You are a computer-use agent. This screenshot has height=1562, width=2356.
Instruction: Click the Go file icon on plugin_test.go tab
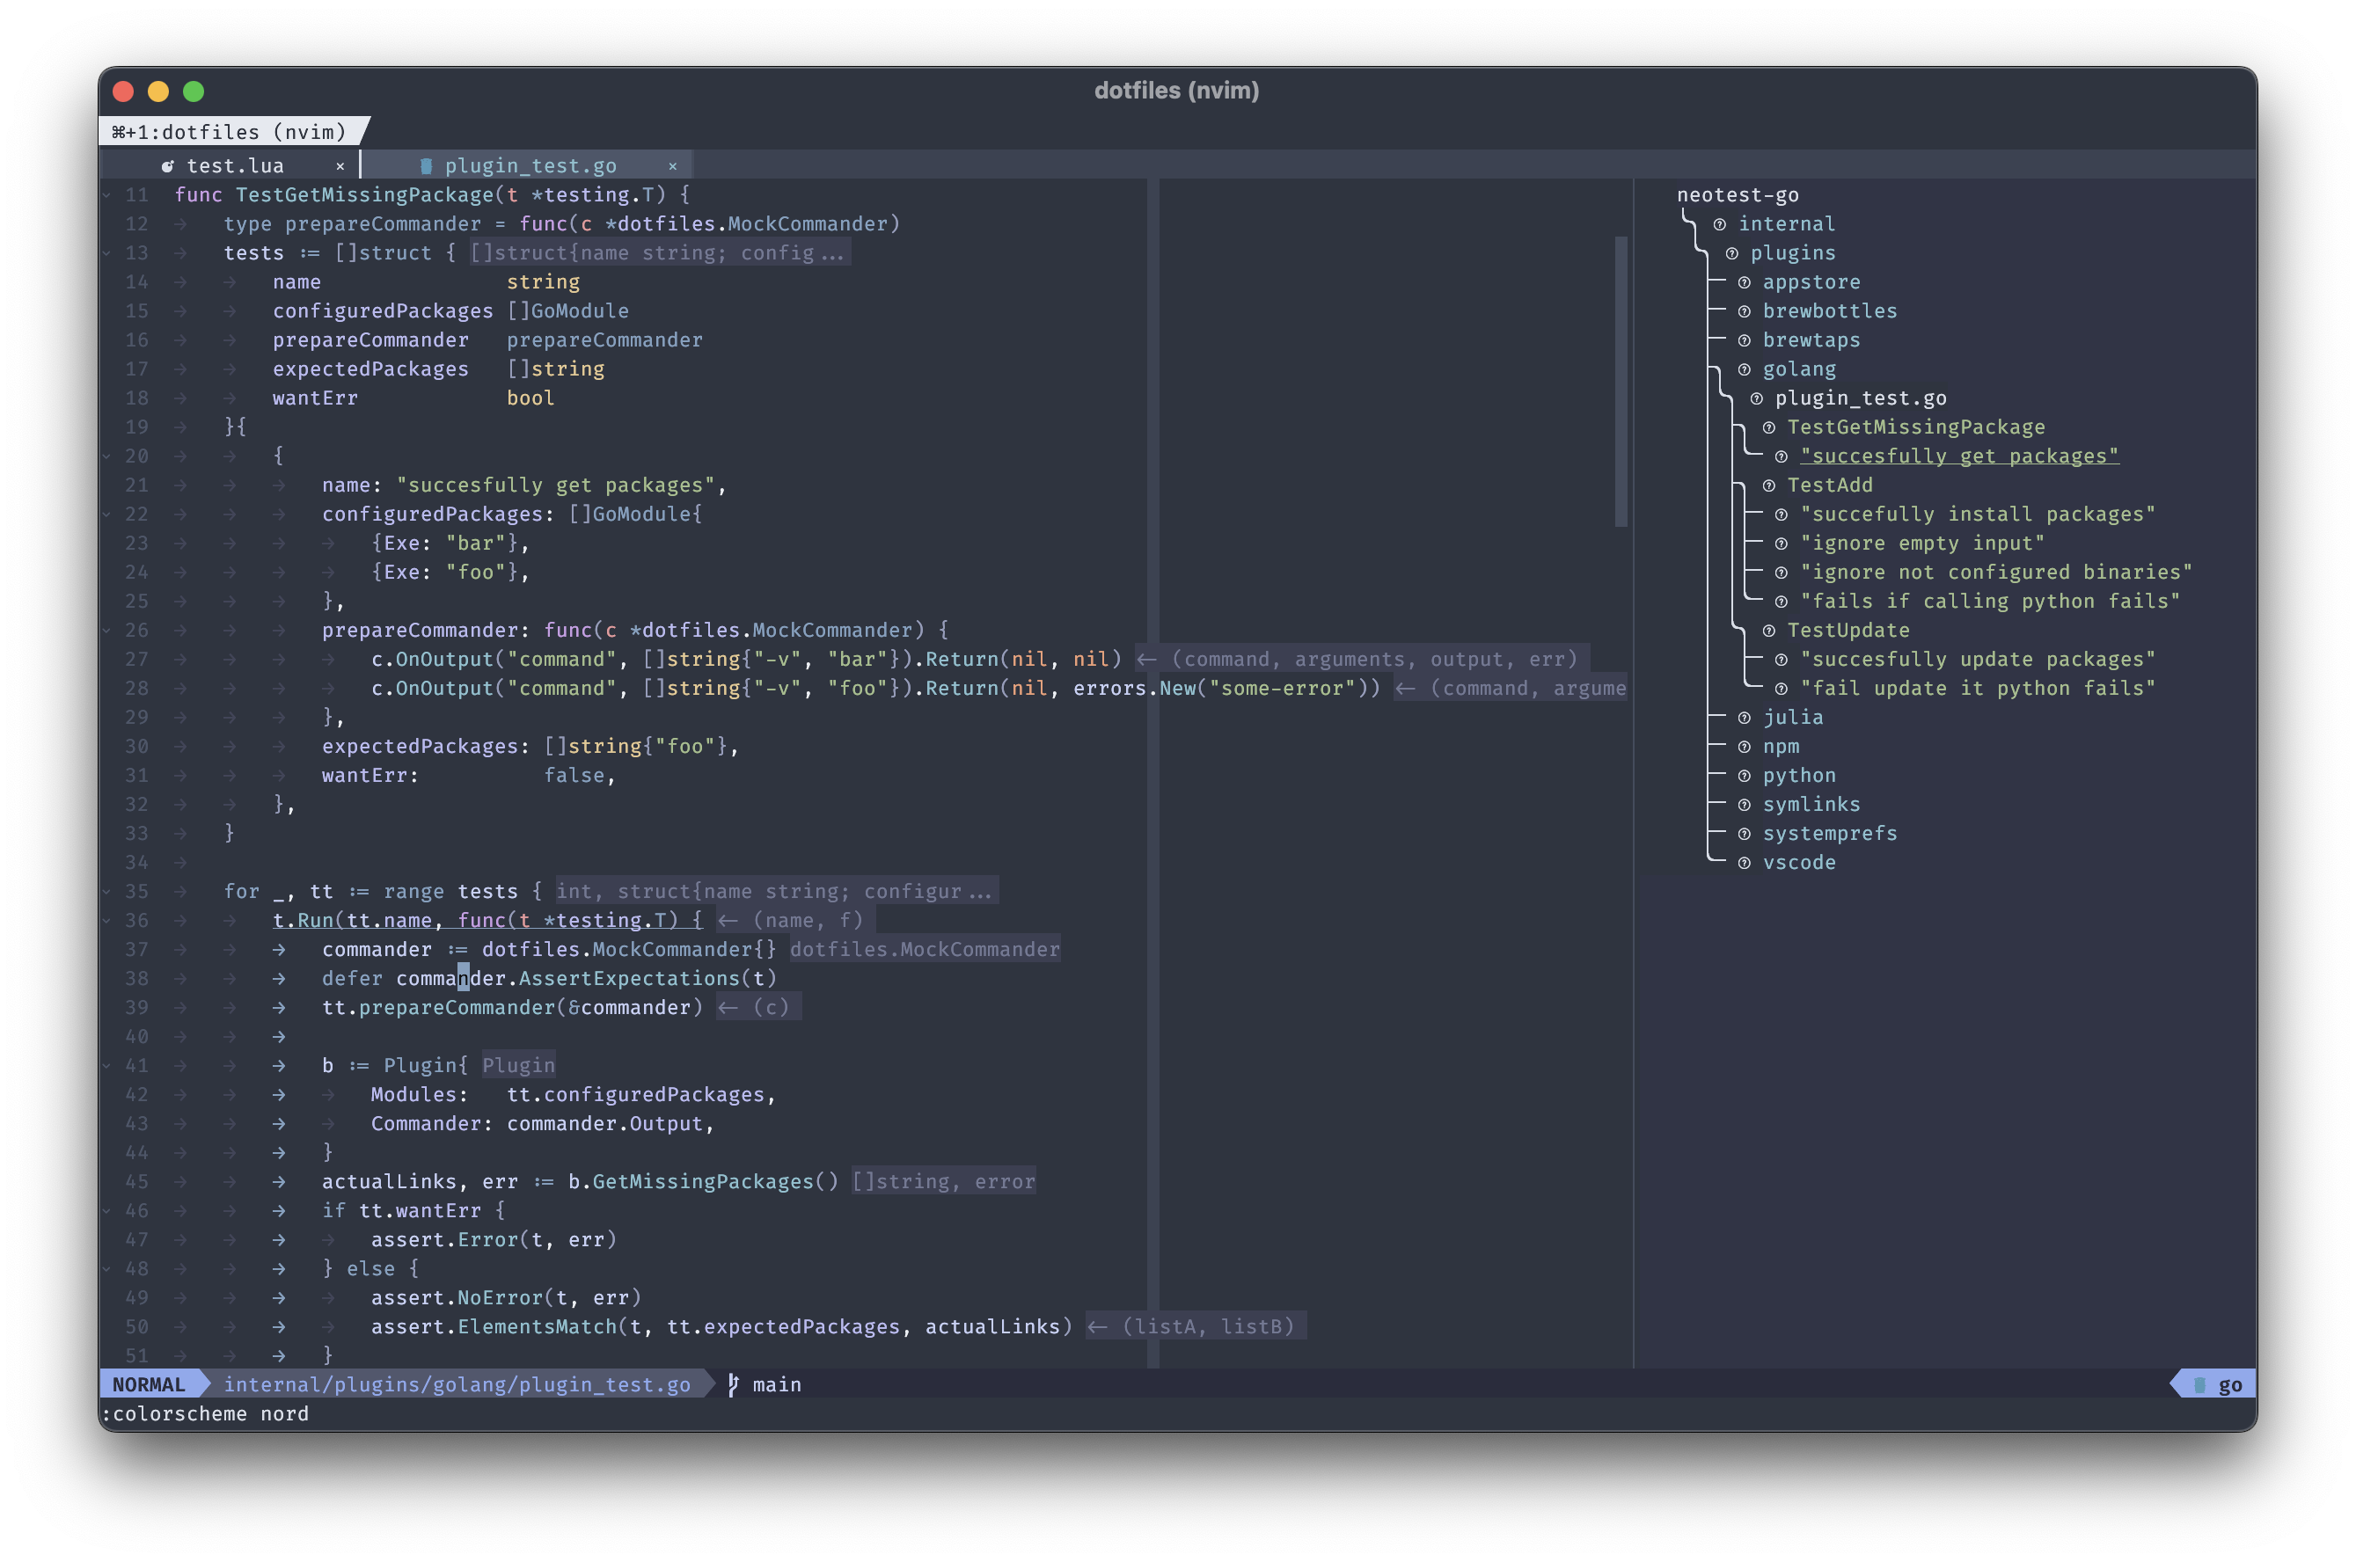[427, 166]
